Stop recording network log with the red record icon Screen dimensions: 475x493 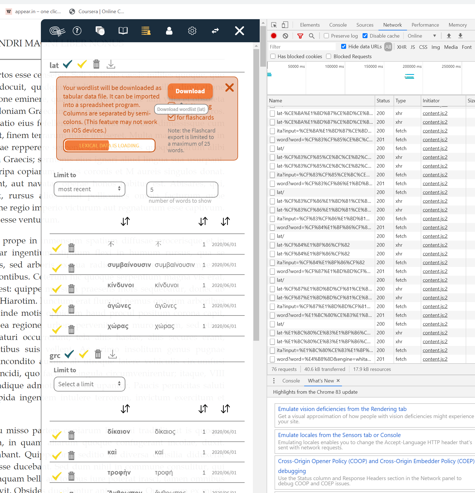[x=273, y=36]
